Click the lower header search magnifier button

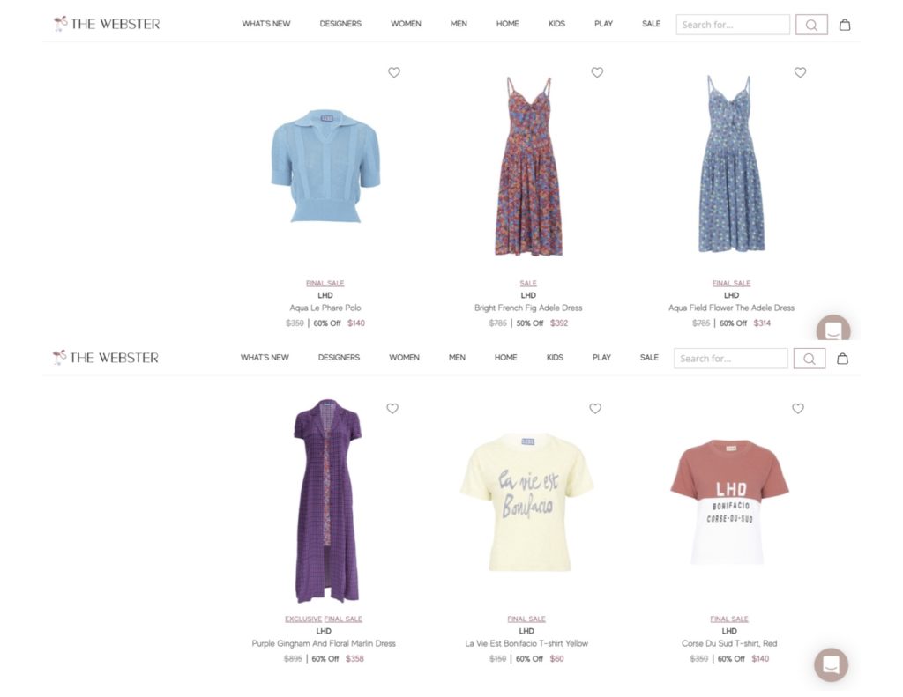click(810, 359)
